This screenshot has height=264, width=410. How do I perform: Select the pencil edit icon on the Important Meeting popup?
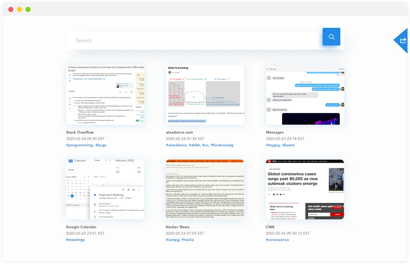[123, 190]
